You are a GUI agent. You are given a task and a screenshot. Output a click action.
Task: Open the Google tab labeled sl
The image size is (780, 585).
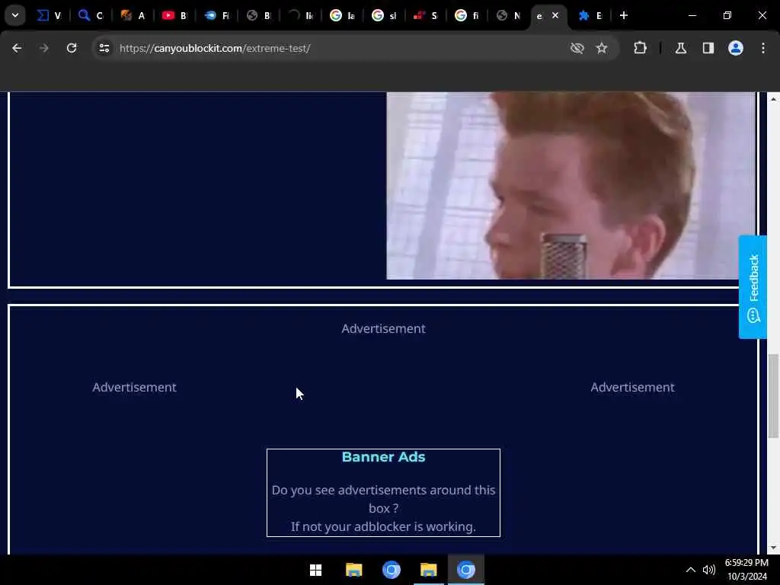pyautogui.click(x=385, y=15)
